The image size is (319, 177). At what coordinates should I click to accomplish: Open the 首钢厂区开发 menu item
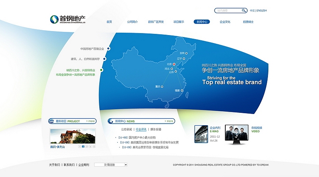(156, 22)
